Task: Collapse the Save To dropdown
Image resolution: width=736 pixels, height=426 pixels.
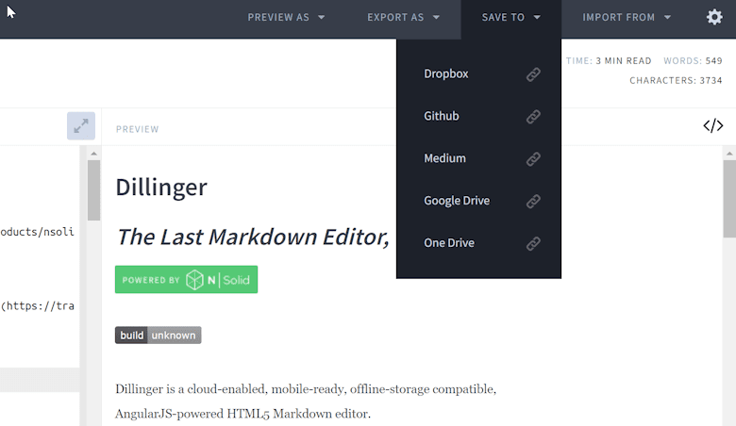Action: point(511,17)
